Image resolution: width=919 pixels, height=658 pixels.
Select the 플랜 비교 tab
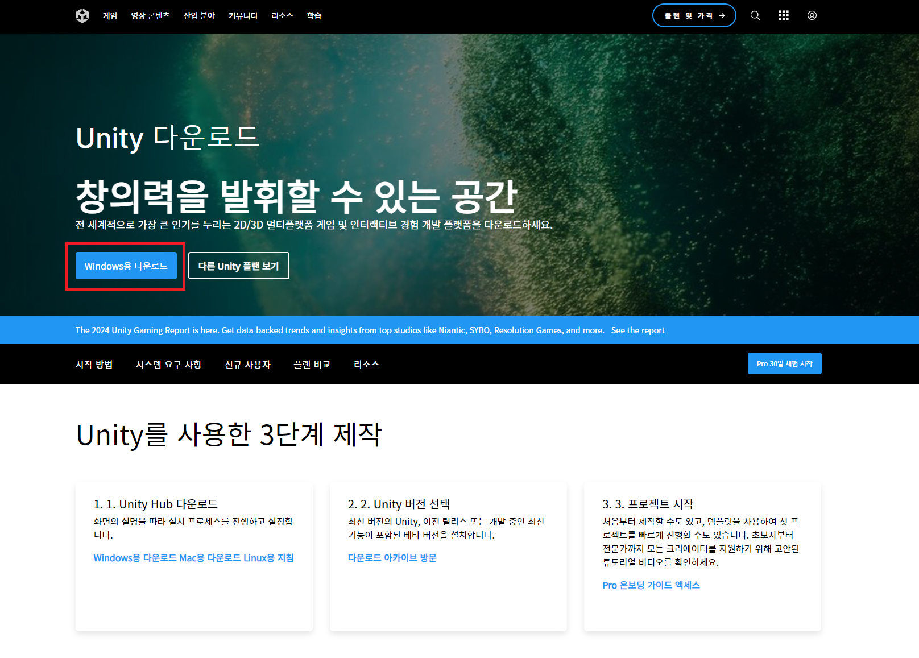(312, 364)
